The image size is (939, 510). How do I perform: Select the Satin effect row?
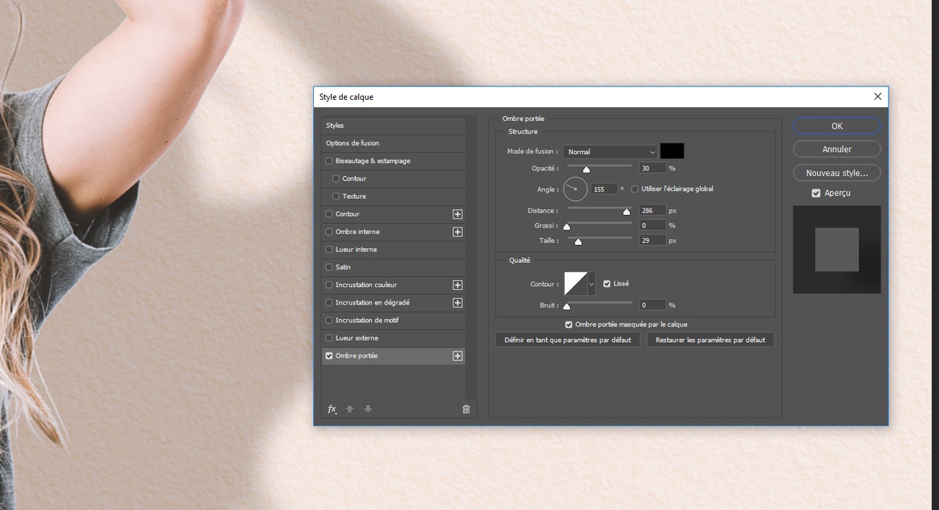pyautogui.click(x=393, y=267)
